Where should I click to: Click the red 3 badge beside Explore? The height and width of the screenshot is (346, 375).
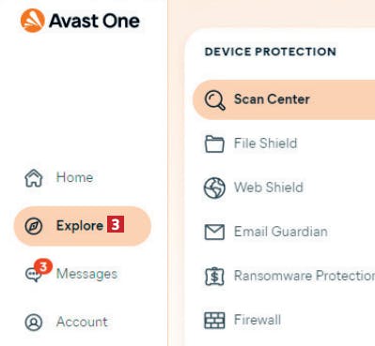[116, 224]
